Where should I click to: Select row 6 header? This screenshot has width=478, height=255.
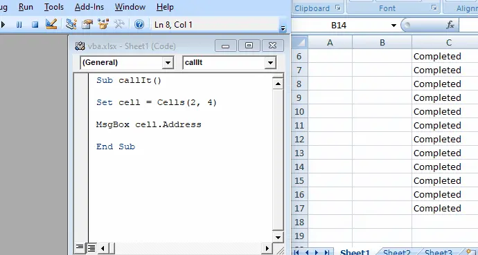pyautogui.click(x=299, y=56)
